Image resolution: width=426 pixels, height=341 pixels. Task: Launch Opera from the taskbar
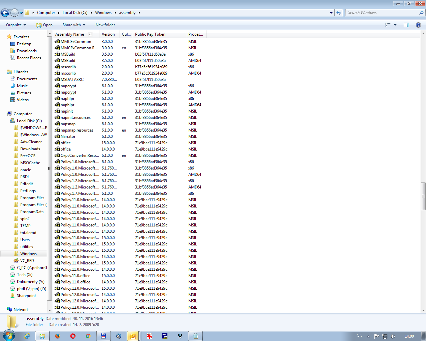tap(73, 336)
